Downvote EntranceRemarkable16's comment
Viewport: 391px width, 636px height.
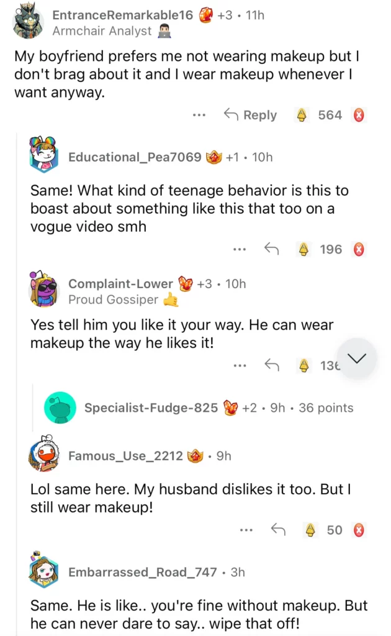point(359,115)
